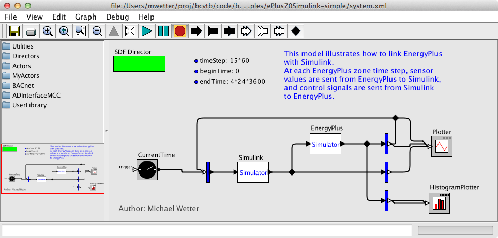Click the Save floppy disk icon
The height and width of the screenshot is (238, 498).
point(14,31)
